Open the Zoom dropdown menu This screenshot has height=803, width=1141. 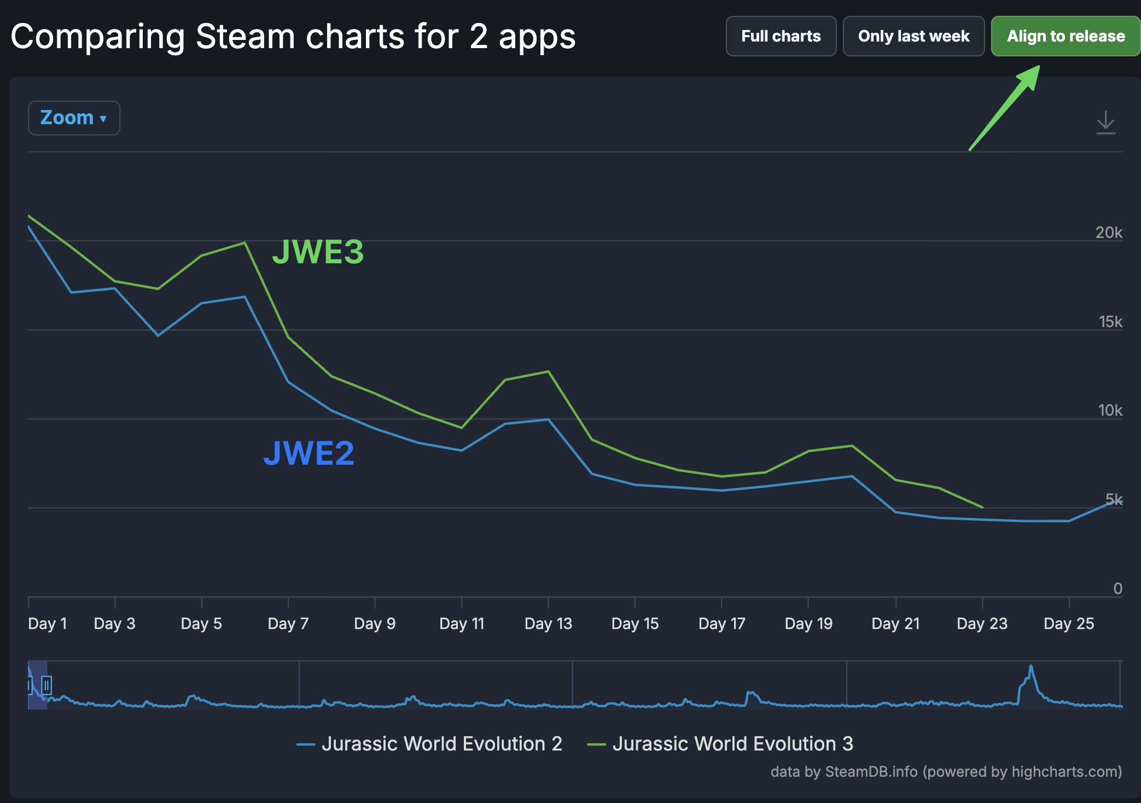click(x=74, y=118)
